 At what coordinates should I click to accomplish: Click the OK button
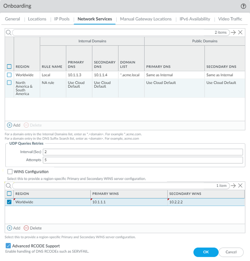206,252
